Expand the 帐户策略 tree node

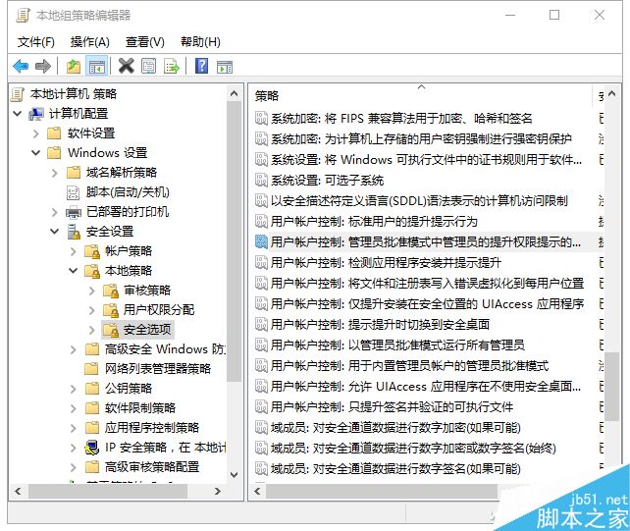[x=73, y=251]
